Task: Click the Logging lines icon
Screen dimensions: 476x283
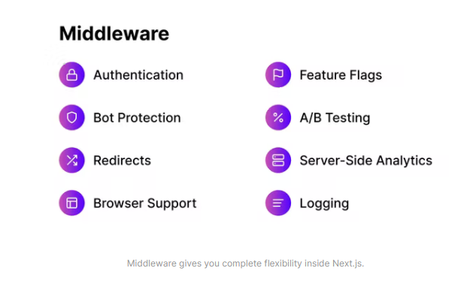Action: coord(278,203)
